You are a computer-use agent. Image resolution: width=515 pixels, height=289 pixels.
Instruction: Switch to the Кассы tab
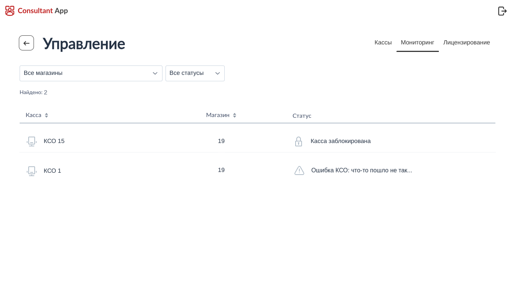click(383, 43)
